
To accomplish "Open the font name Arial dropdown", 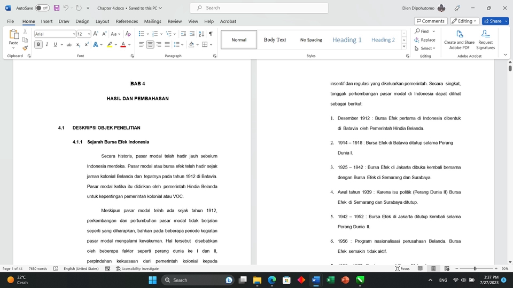I will tap(74, 34).
